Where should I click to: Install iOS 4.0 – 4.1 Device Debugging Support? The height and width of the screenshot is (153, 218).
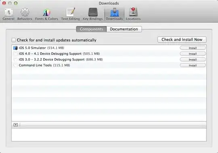(x=193, y=54)
